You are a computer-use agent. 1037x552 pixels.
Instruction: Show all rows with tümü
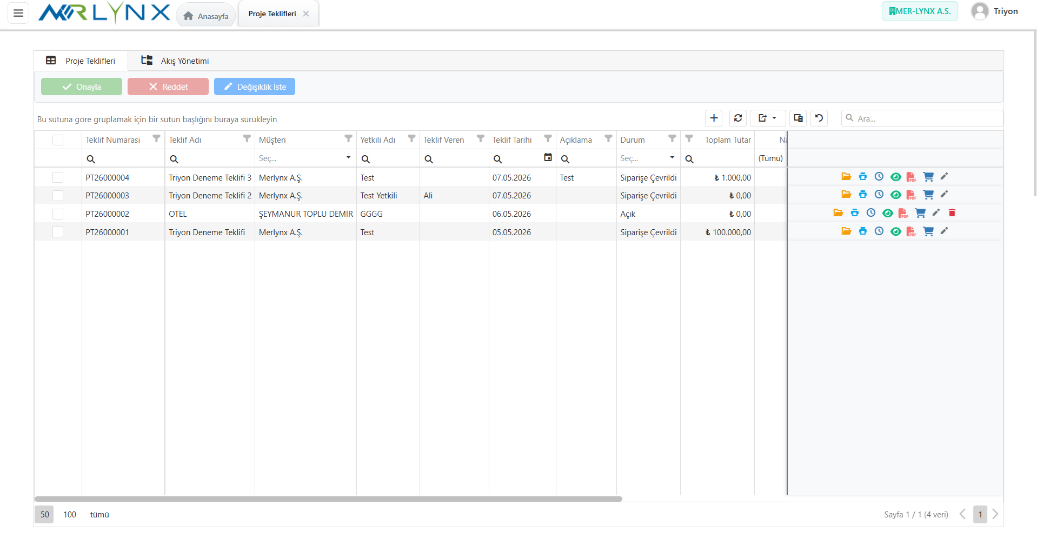coord(99,514)
